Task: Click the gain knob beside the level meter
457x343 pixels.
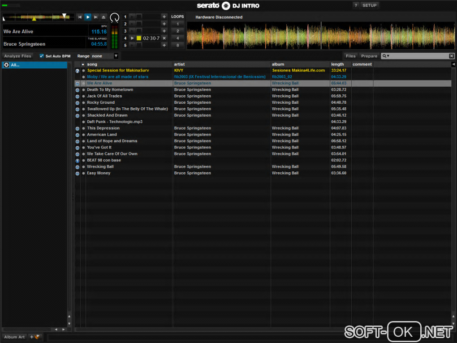Action: [x=115, y=18]
